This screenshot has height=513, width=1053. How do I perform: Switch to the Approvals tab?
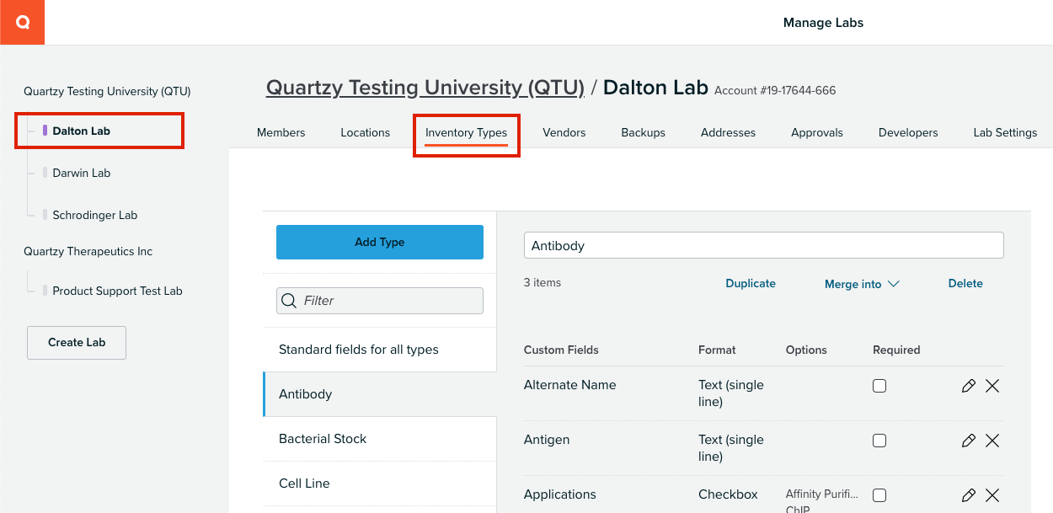817,132
